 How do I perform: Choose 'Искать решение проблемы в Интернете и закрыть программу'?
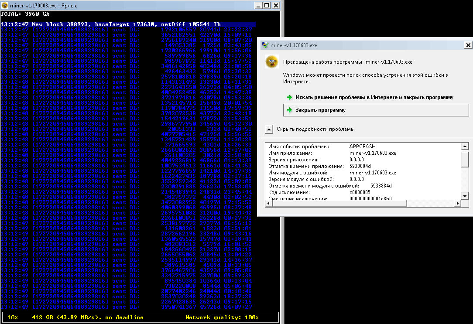(x=374, y=97)
